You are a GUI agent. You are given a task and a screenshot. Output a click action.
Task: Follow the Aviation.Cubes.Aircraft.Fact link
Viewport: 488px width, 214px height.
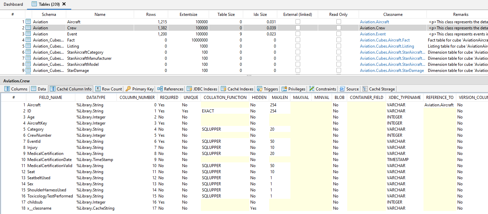pyautogui.click(x=385, y=40)
